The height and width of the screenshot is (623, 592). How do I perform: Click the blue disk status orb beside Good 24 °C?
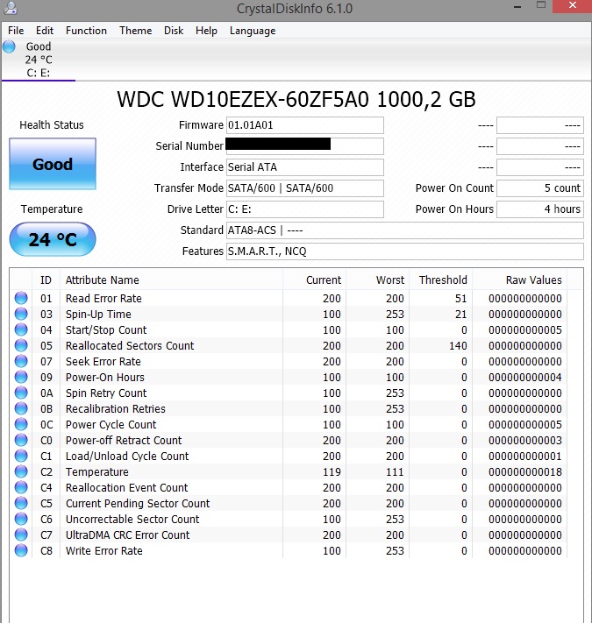coord(9,46)
